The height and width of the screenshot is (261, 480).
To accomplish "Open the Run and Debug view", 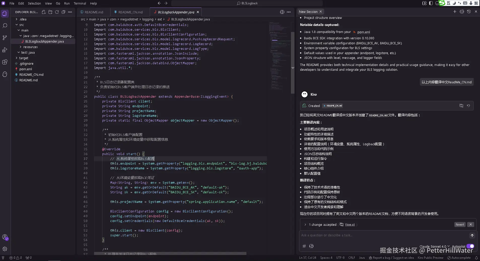I will (x=5, y=50).
